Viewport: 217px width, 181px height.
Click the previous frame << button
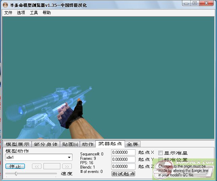pos(37,166)
